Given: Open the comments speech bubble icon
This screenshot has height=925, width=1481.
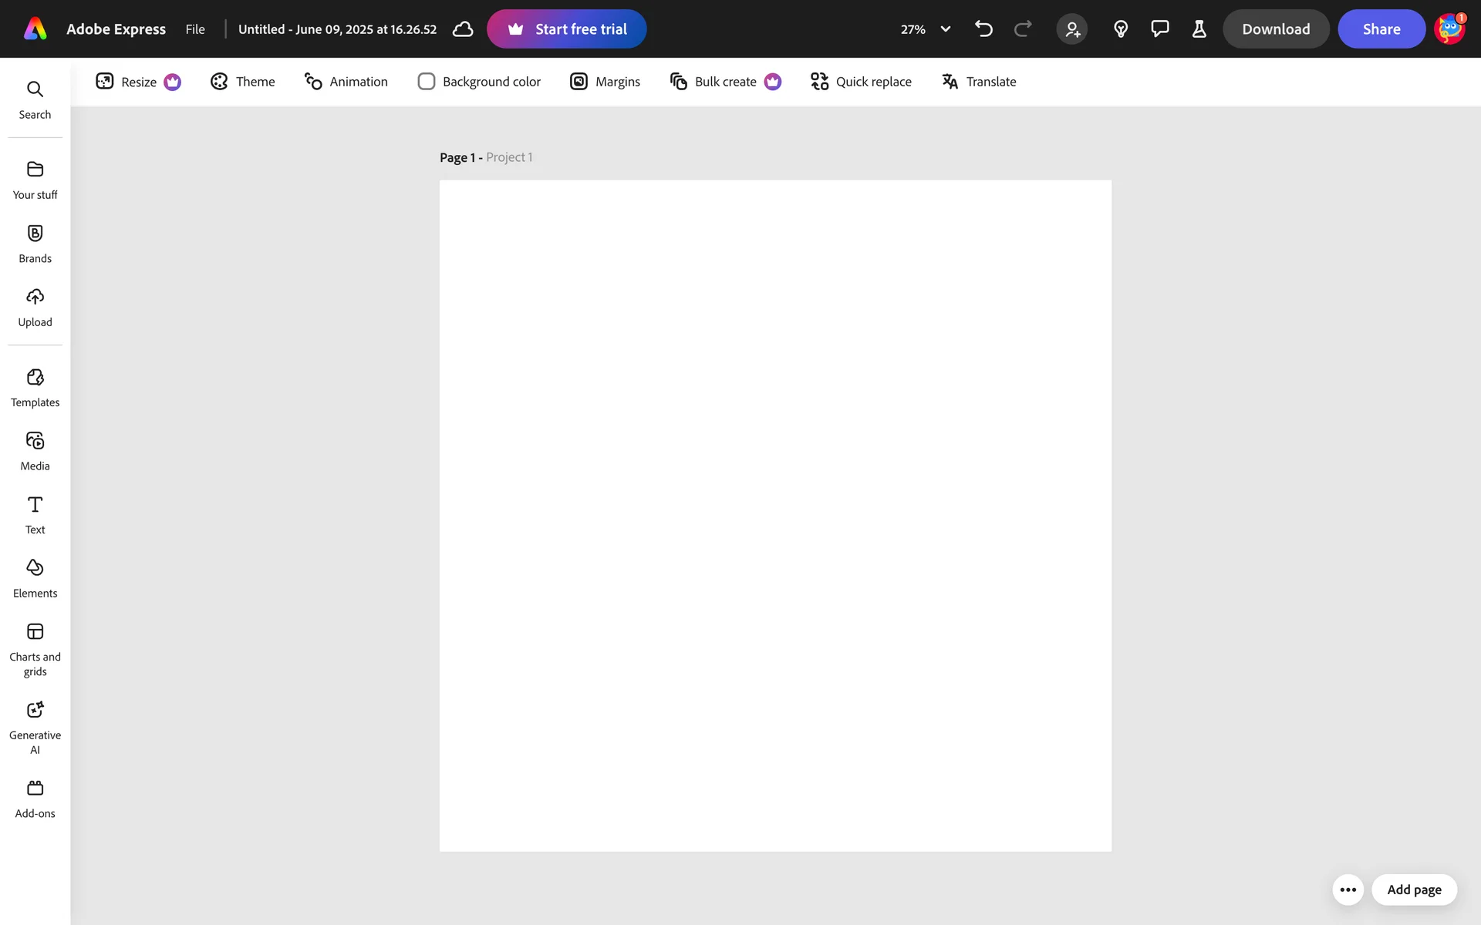Looking at the screenshot, I should click(1159, 29).
